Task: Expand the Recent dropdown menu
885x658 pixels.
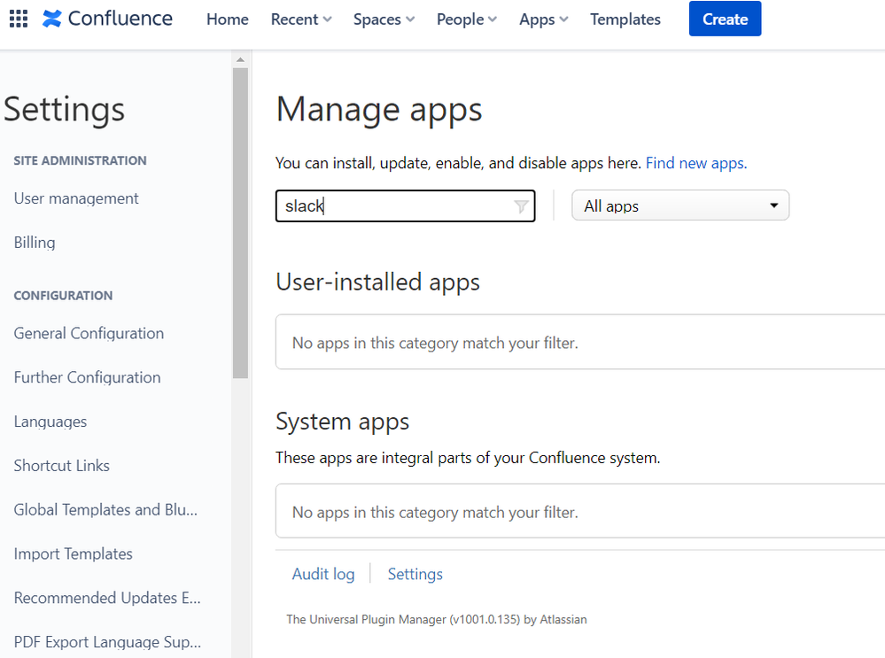Action: [301, 19]
